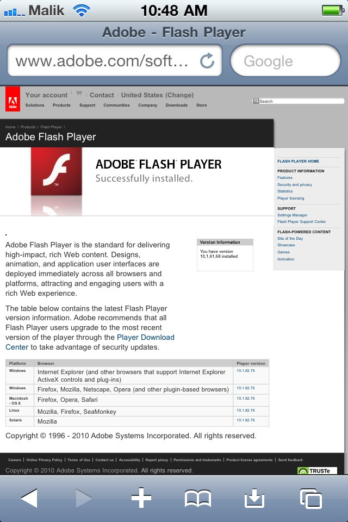
Task: Open Online Privacy Policy footer link
Action: [44, 460]
